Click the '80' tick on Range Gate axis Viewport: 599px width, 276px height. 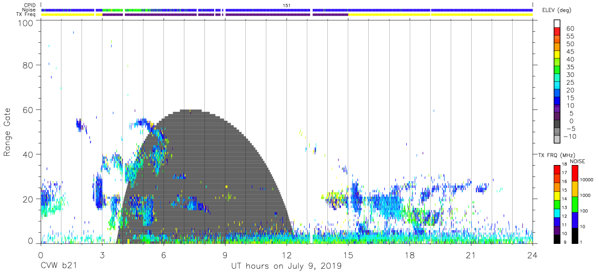pyautogui.click(x=29, y=66)
